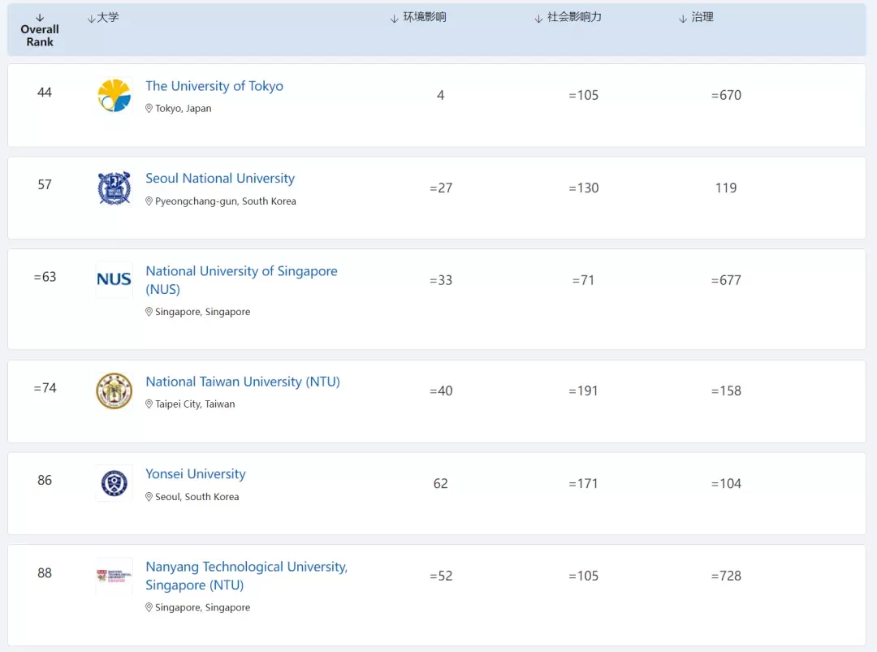Screen dimensions: 877x652
Task: Click Tokyo environmental impact value 4
Action: [x=441, y=96]
